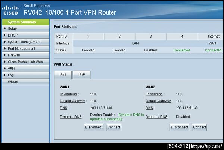The height and width of the screenshot is (150, 224).
Task: Click the WAN1 interface cell in Port Statistics
Action: coord(213,43)
